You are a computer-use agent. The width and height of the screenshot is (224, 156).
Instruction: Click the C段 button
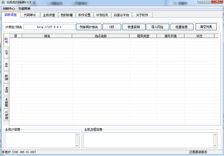coord(112,27)
